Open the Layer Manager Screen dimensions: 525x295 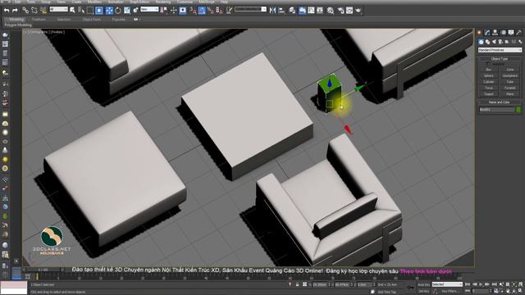point(292,11)
